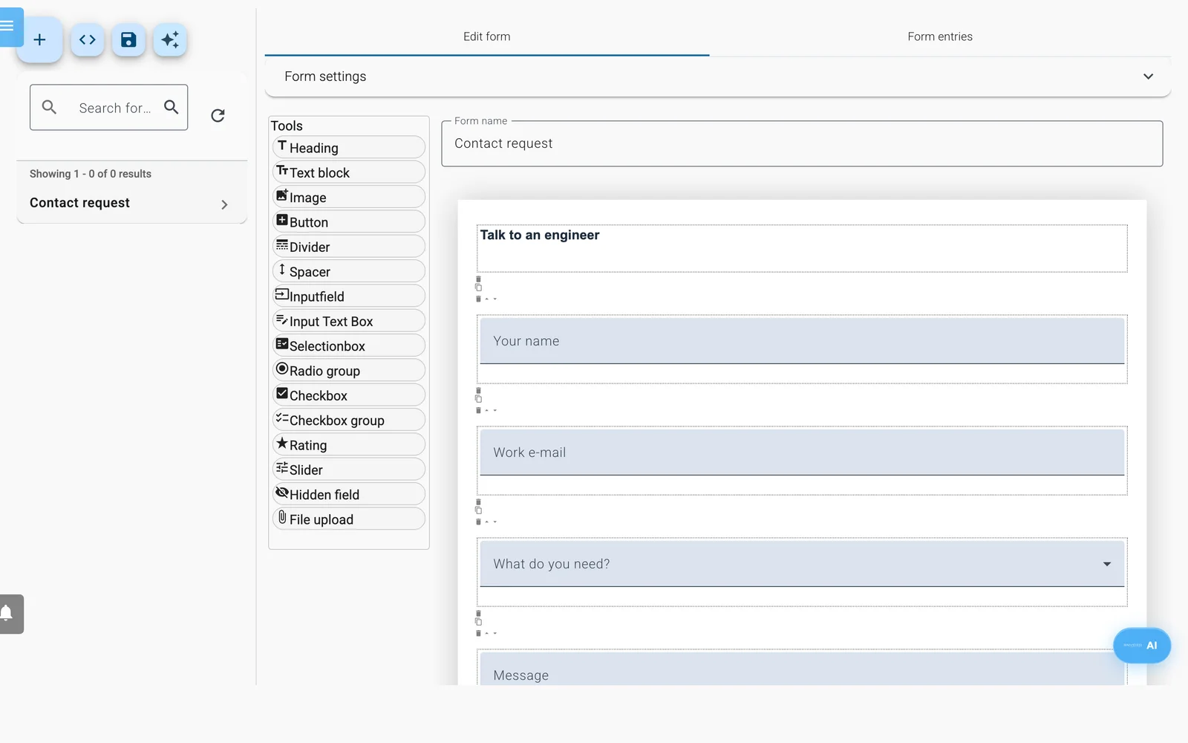Choose the Slider tool
The image size is (1188, 743).
click(349, 470)
